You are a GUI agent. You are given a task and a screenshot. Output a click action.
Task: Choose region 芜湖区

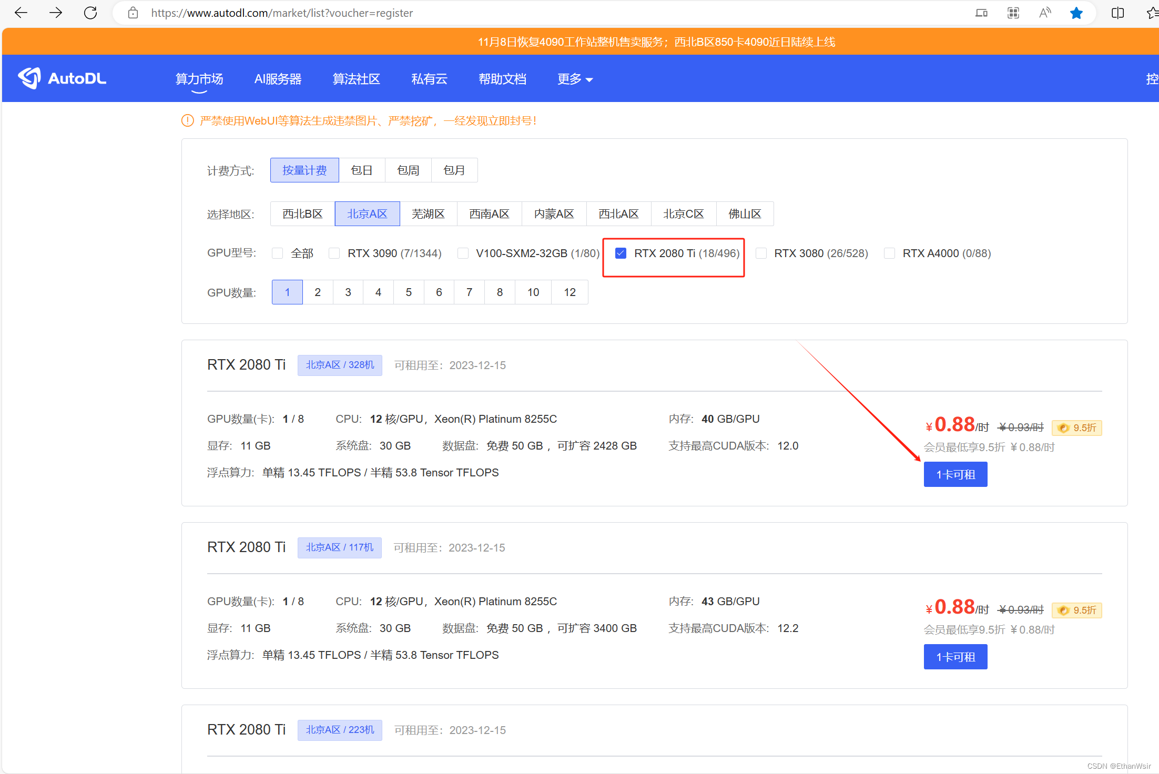coord(428,214)
